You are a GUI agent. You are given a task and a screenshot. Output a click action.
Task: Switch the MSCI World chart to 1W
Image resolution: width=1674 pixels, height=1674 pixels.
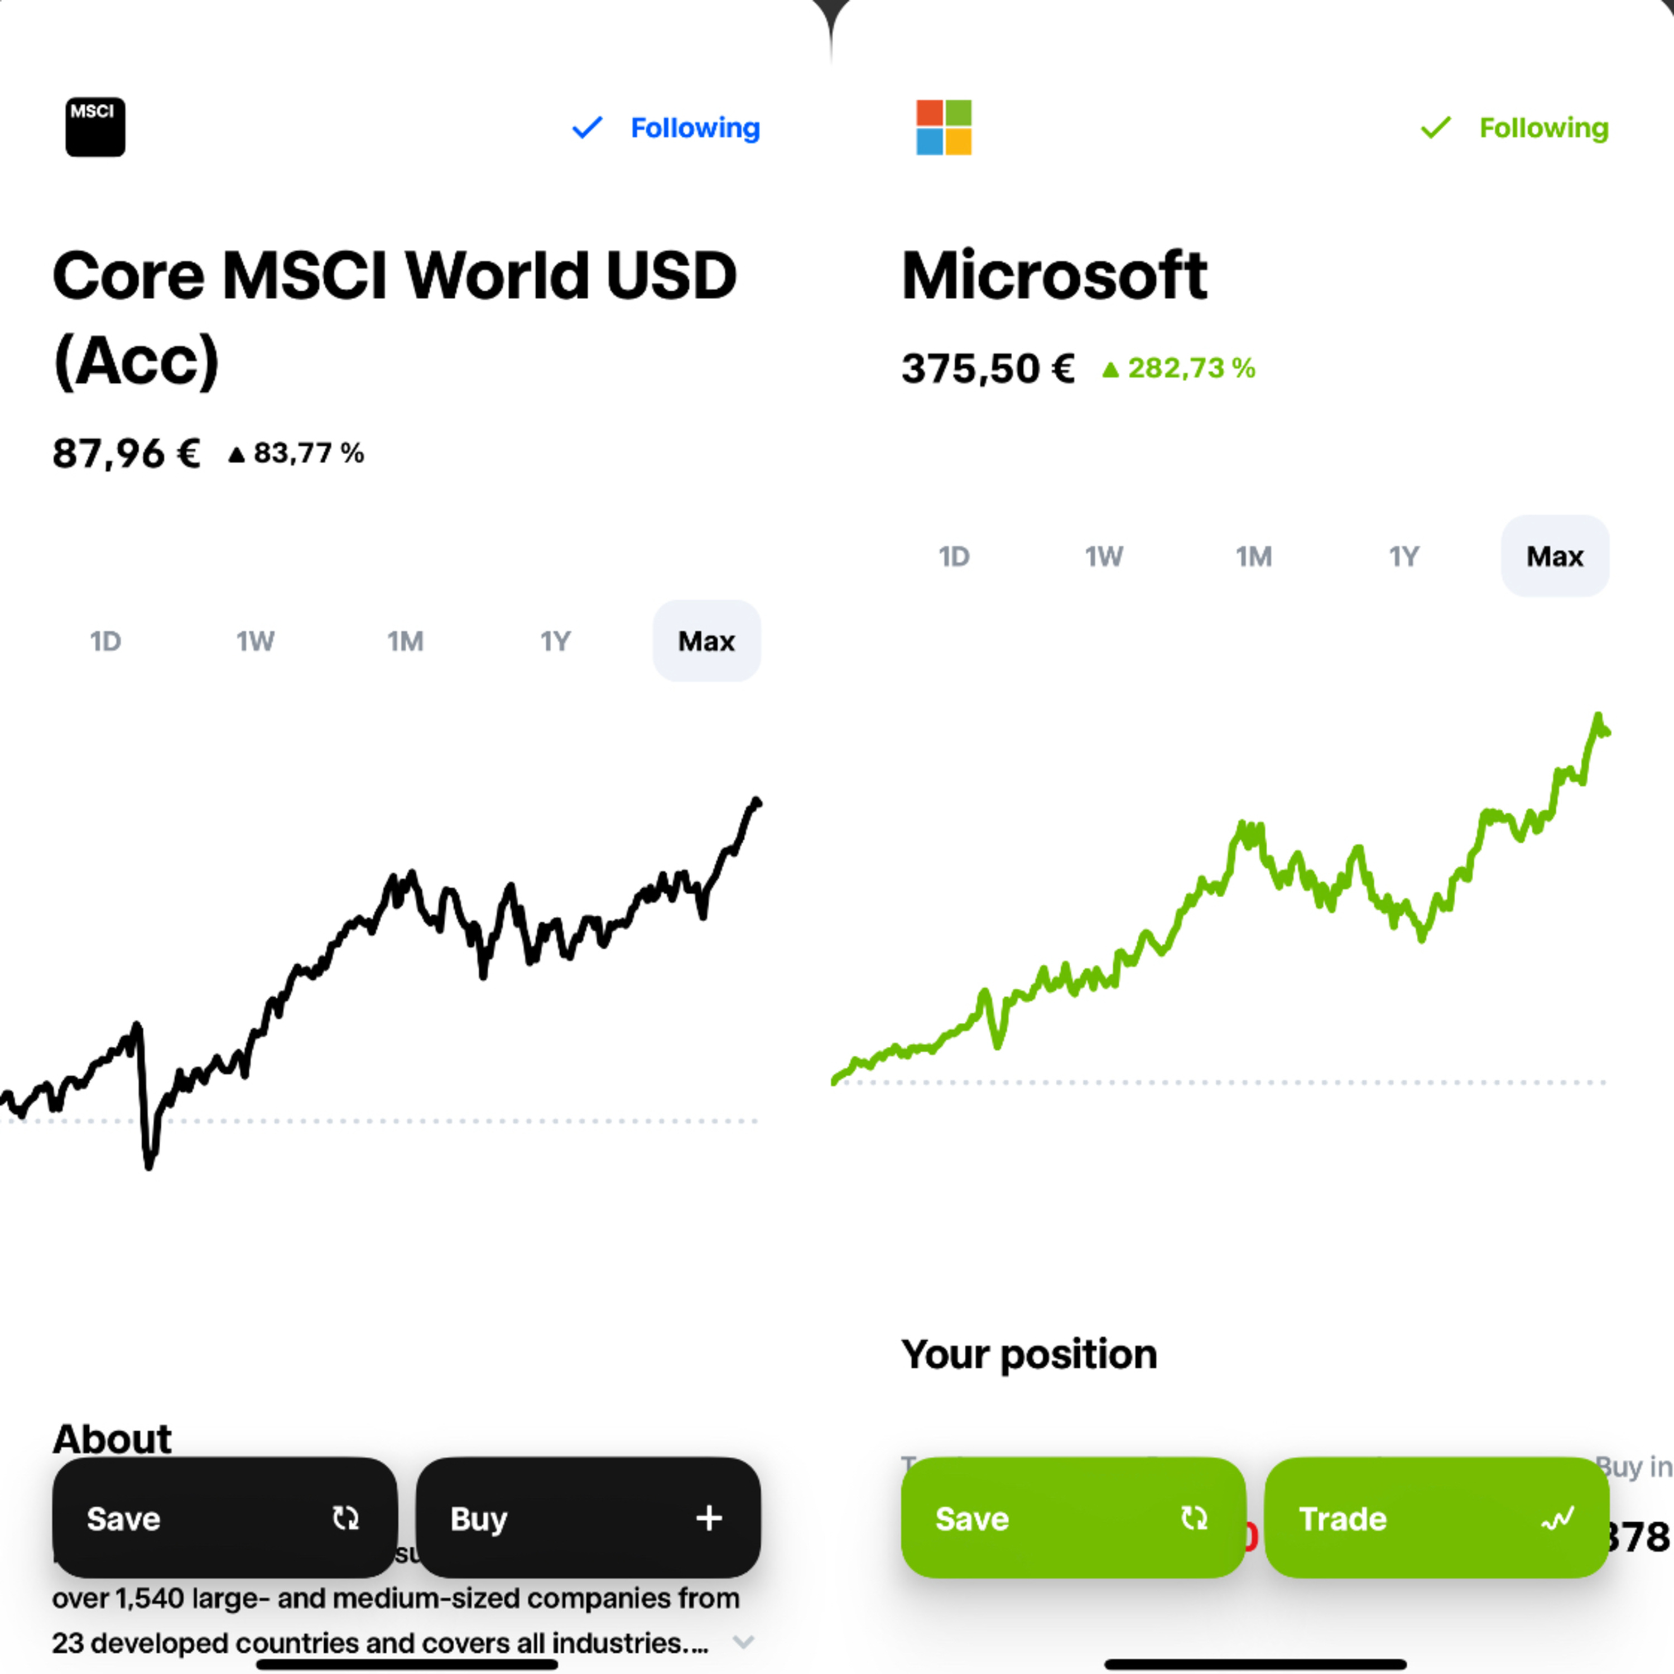256,641
